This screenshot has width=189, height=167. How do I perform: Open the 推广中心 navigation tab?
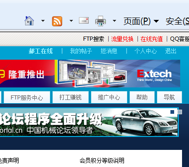click(x=109, y=97)
